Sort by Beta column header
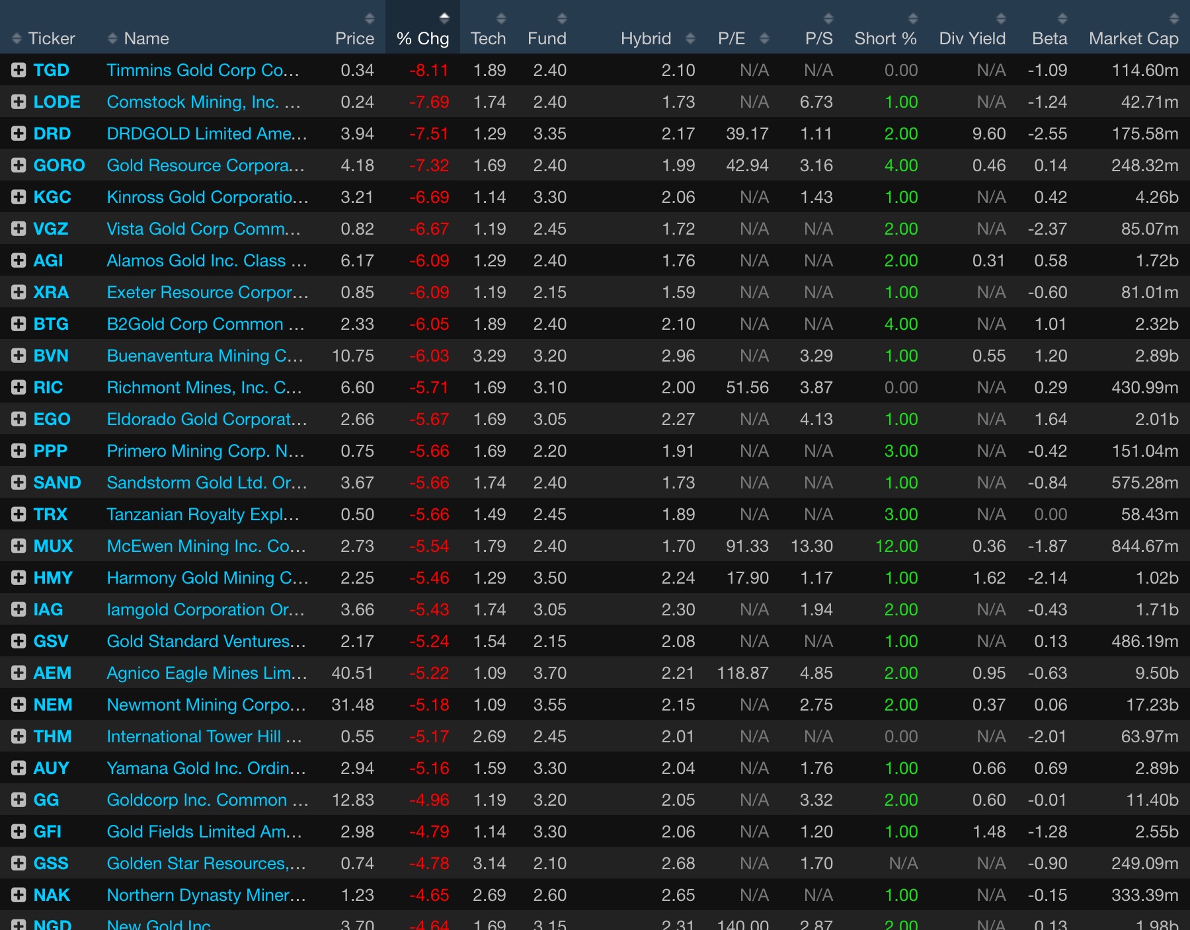The width and height of the screenshot is (1190, 930). (1049, 38)
